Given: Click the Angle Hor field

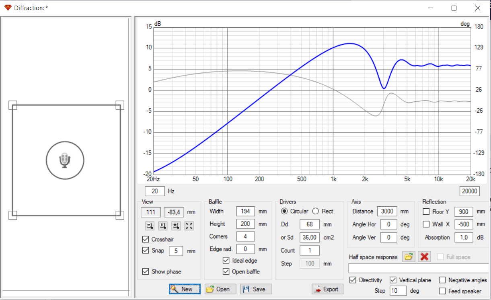Looking at the screenshot, I should (388, 224).
